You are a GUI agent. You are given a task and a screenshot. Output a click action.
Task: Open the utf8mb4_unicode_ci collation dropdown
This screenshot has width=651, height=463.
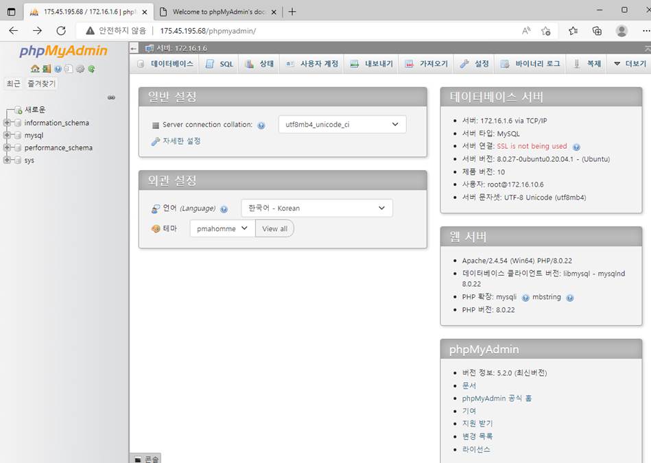342,124
